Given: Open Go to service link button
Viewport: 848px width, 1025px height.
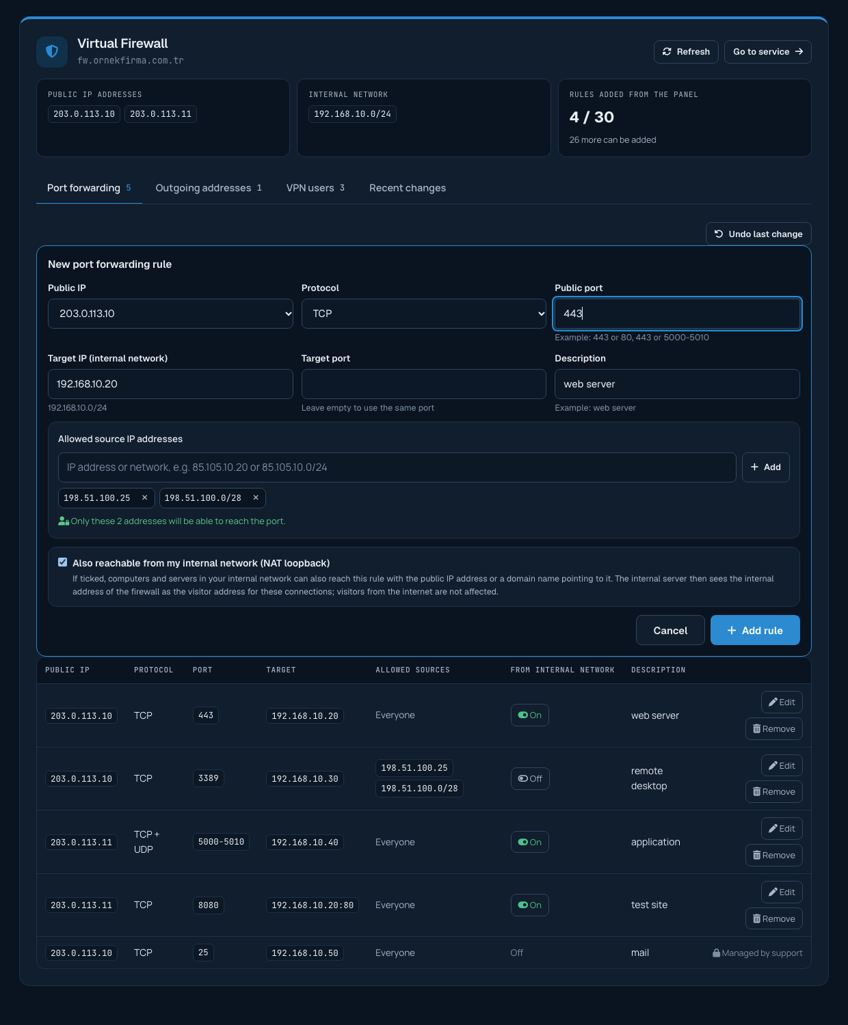Looking at the screenshot, I should [x=768, y=52].
